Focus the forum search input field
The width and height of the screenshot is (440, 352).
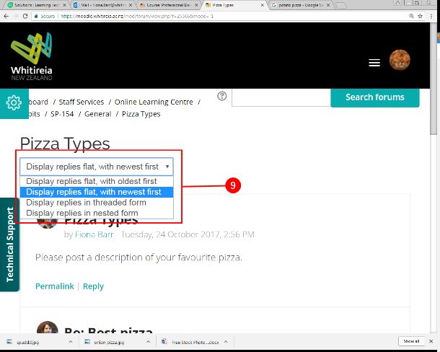click(x=281, y=97)
